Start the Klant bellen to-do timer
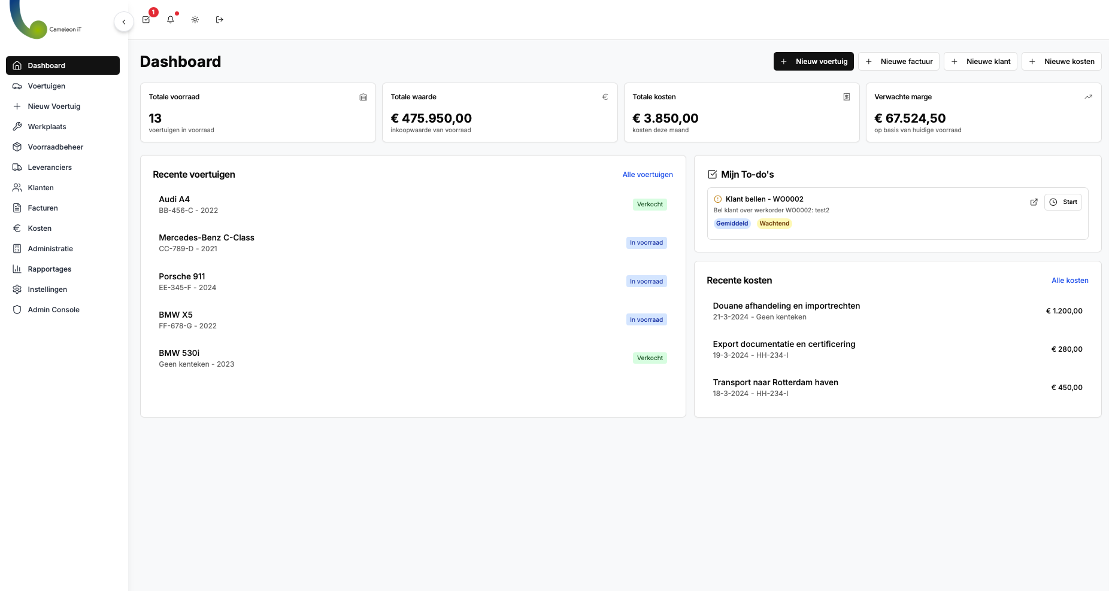 pyautogui.click(x=1063, y=202)
